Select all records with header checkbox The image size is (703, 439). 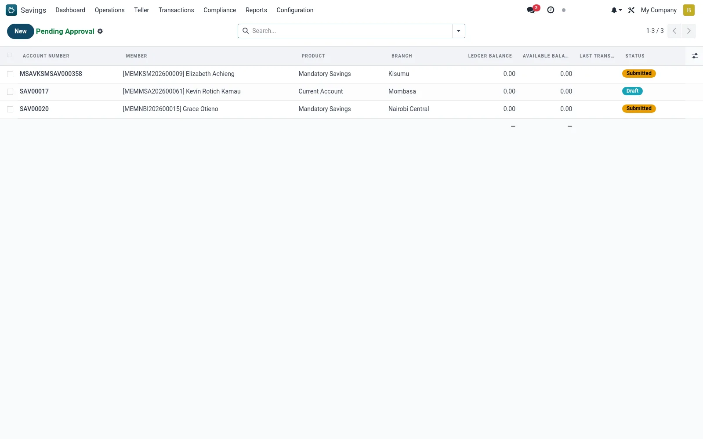click(9, 55)
